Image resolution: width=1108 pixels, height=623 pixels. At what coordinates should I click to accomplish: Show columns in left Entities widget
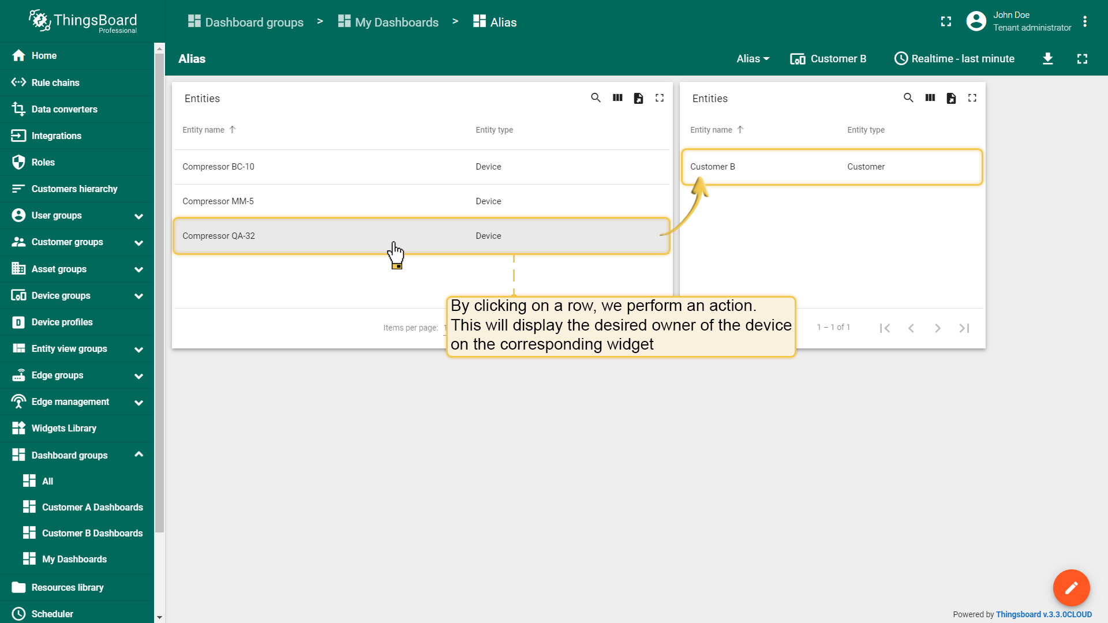point(617,98)
